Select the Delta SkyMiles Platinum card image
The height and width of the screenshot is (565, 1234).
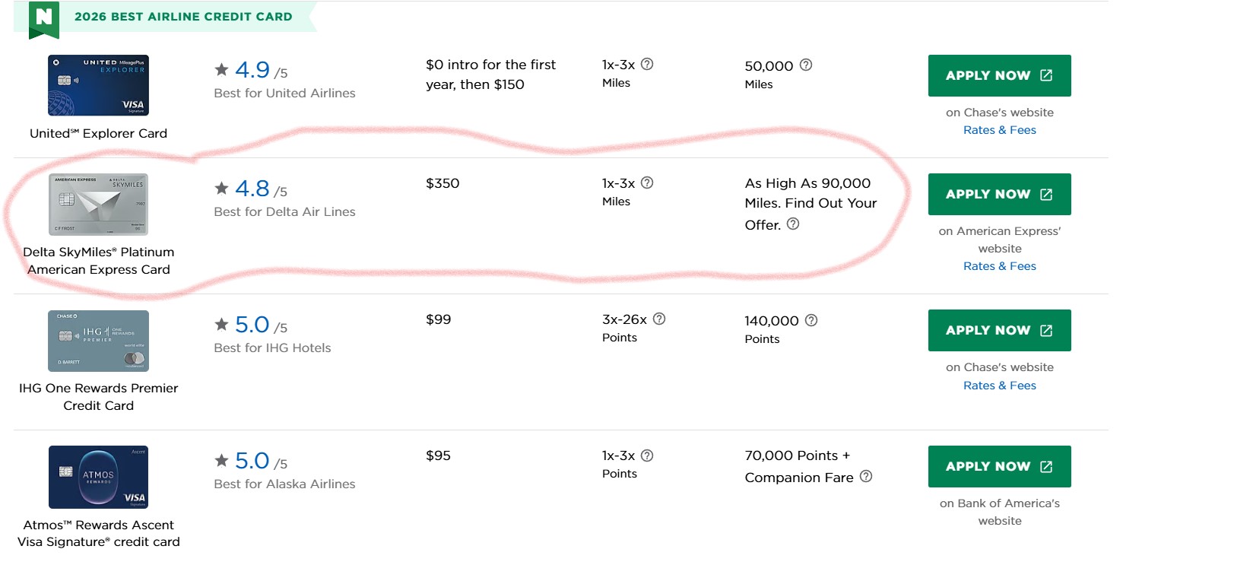tap(98, 205)
